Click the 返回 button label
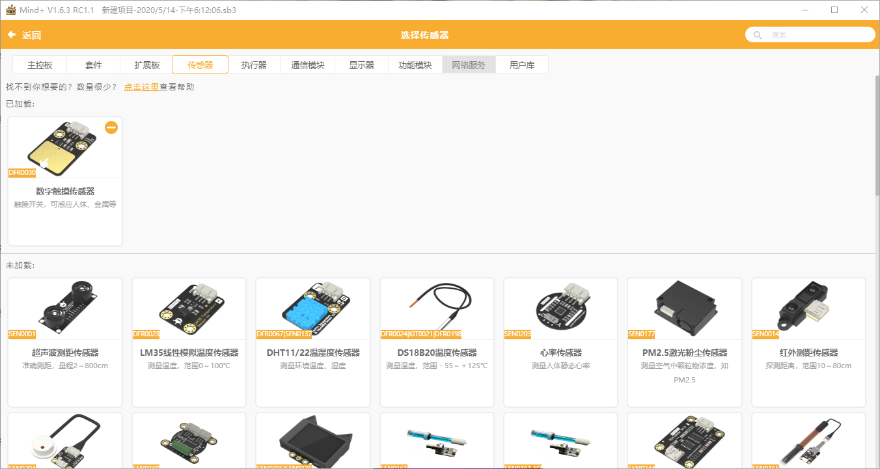Screen dimensions: 880x469 [32, 35]
